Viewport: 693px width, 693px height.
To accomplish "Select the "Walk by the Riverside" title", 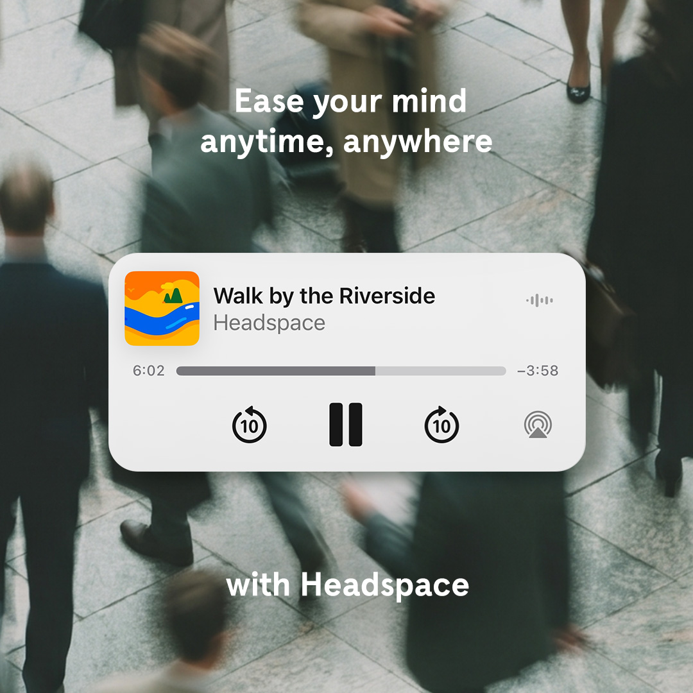I will pyautogui.click(x=324, y=296).
